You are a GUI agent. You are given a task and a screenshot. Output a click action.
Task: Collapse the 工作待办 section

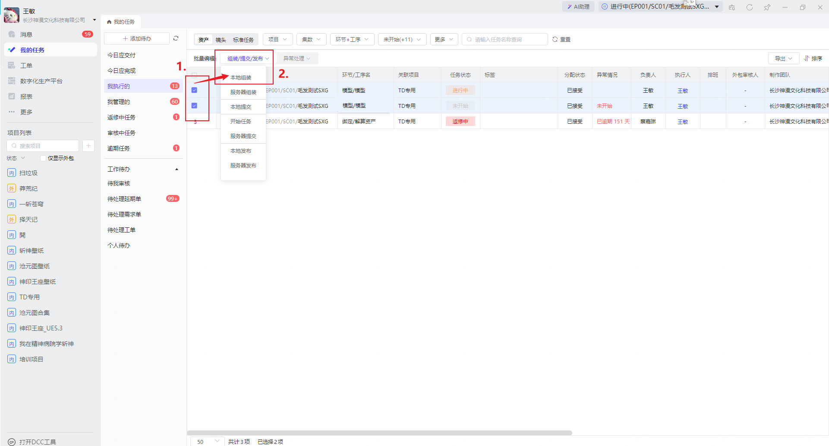click(x=177, y=169)
